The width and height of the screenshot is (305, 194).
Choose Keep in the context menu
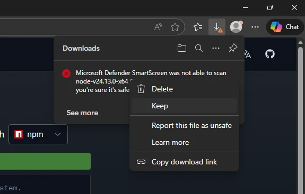point(184,106)
